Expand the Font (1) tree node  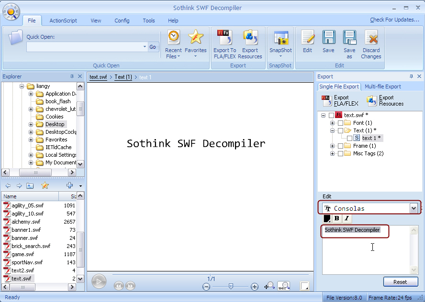[x=332, y=123]
